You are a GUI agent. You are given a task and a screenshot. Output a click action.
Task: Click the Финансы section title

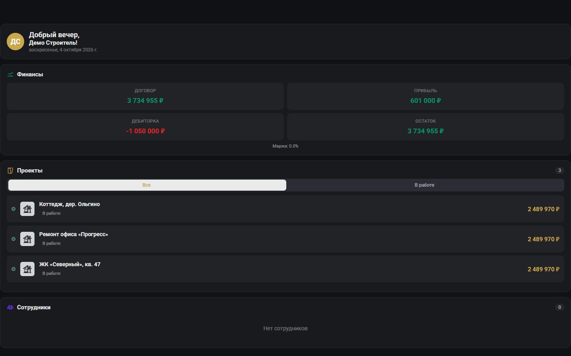[30, 74]
